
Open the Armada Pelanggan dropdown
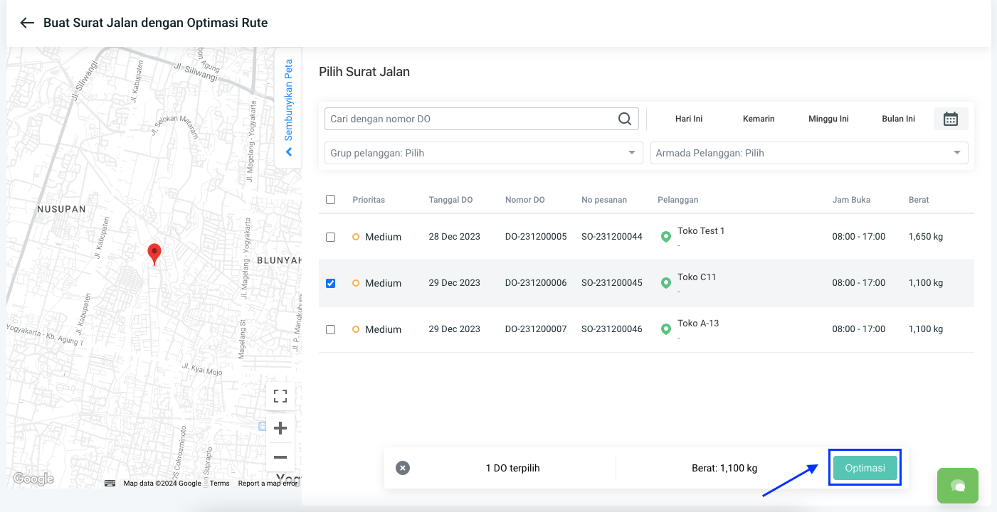(x=808, y=153)
